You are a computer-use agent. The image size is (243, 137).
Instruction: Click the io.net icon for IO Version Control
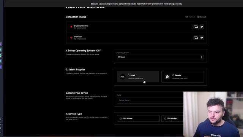(x=196, y=27)
